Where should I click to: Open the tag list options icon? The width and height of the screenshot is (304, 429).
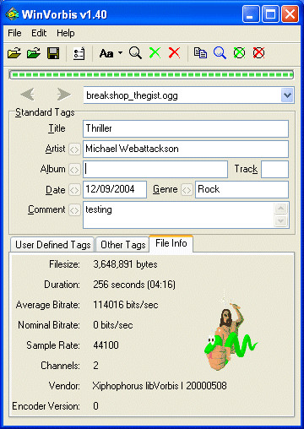coord(79,53)
